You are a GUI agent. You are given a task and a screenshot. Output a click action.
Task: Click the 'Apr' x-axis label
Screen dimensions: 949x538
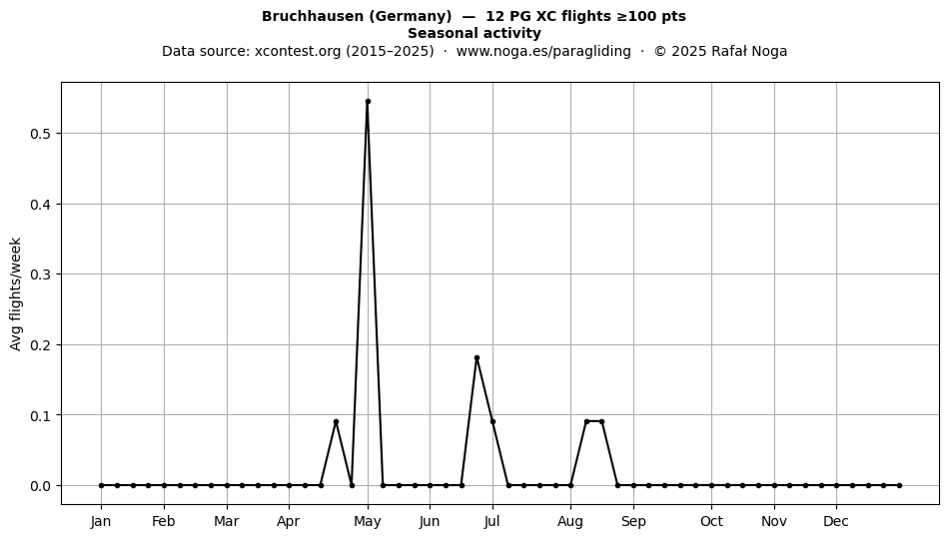click(289, 522)
